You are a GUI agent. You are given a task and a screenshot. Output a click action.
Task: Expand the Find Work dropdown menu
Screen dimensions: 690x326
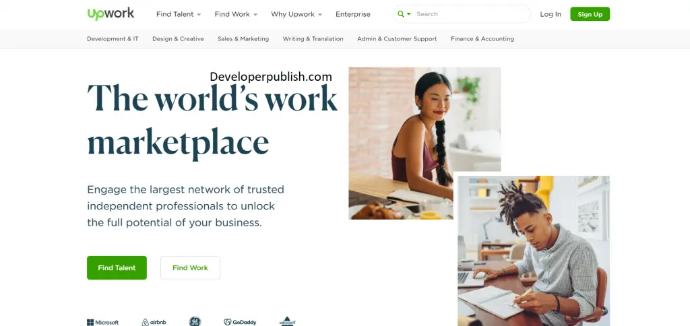[236, 14]
